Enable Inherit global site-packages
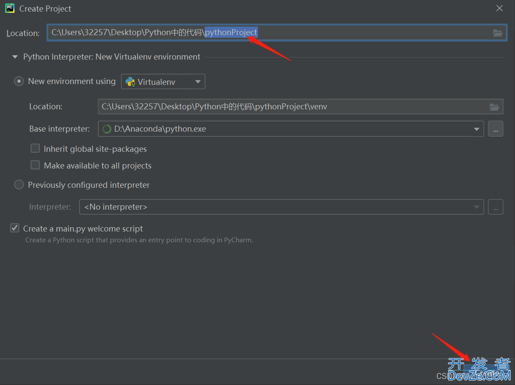This screenshot has height=385, width=515. point(35,148)
